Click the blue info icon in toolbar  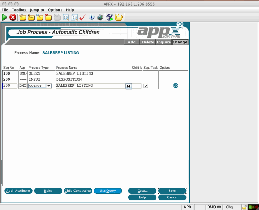coord(92,17)
